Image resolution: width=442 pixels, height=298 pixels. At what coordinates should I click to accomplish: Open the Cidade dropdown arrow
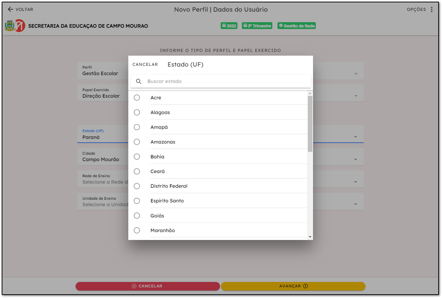(356, 159)
